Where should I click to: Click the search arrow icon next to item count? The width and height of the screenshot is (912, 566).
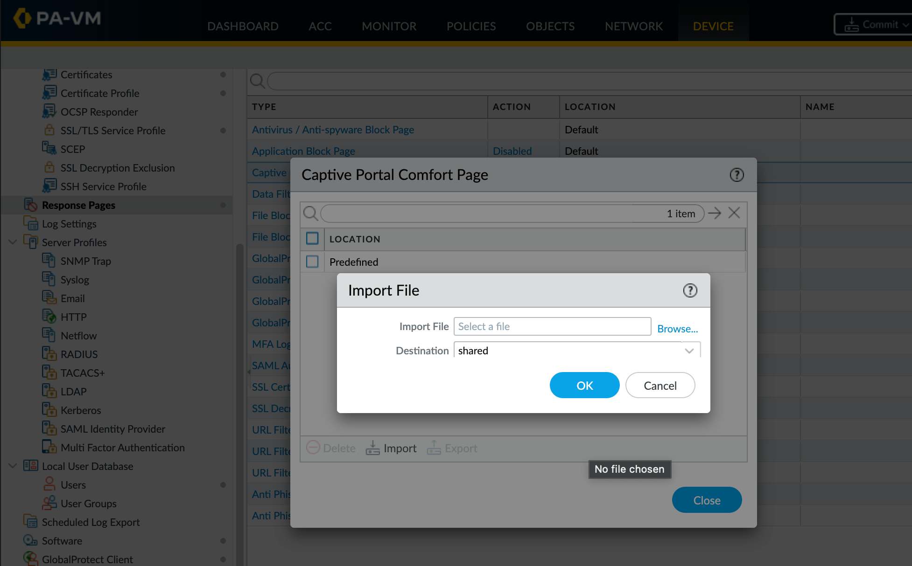pyautogui.click(x=715, y=213)
